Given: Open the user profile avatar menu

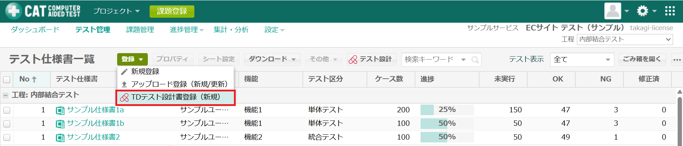Looking at the screenshot, I should point(612,11).
